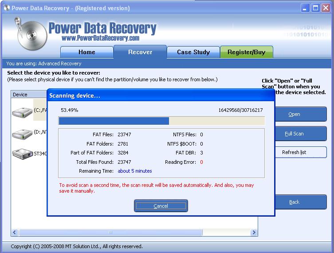Minimize the Power Data Recovery window
This screenshot has width=334, height=253.
[305, 8]
